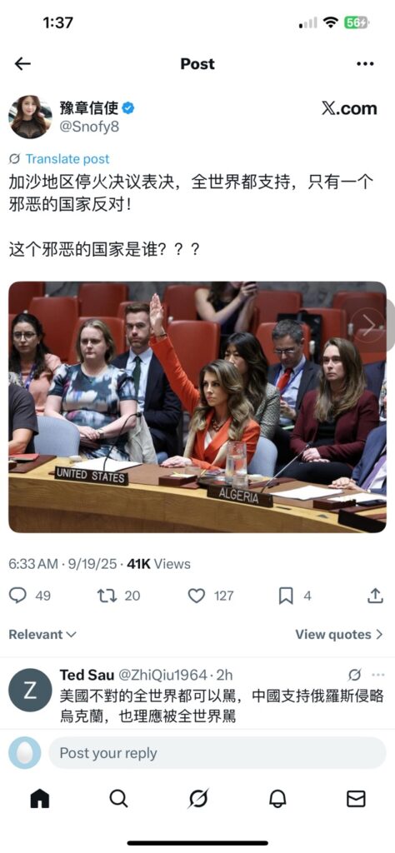Repost using the retweet icon

click(x=107, y=596)
